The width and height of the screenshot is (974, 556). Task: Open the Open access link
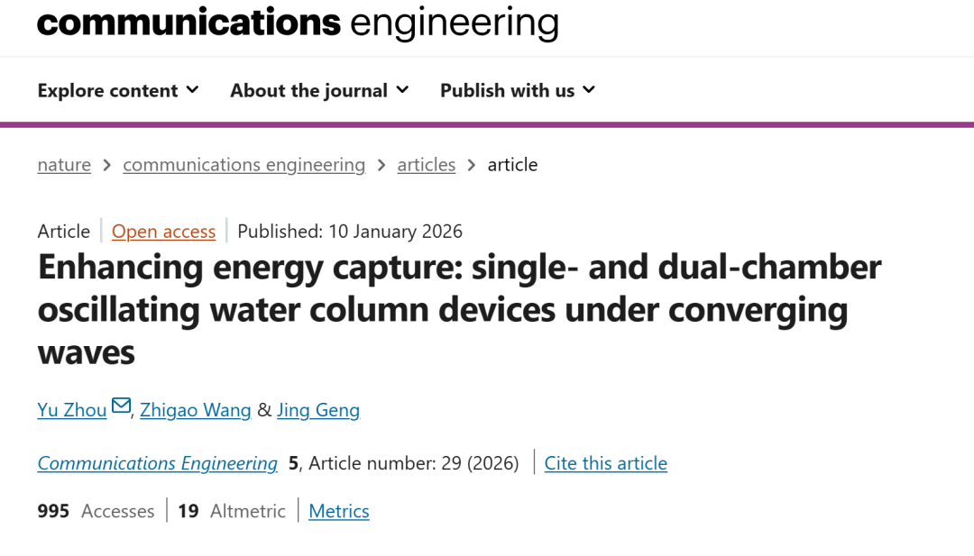[163, 232]
